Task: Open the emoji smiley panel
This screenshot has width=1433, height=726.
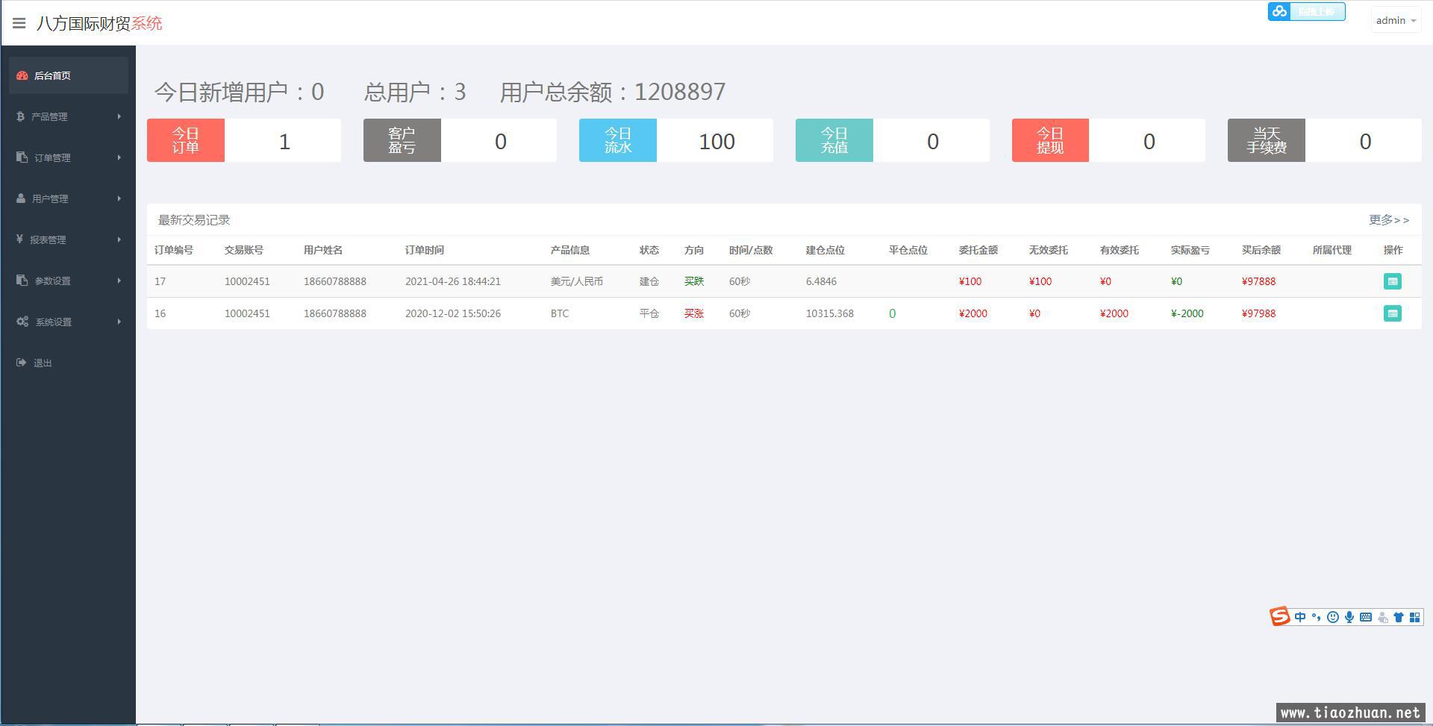Action: tap(1333, 617)
